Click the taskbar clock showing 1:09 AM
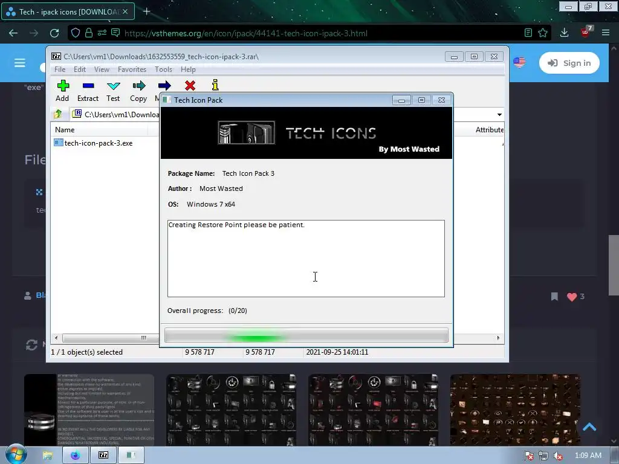619x464 pixels. click(x=588, y=456)
